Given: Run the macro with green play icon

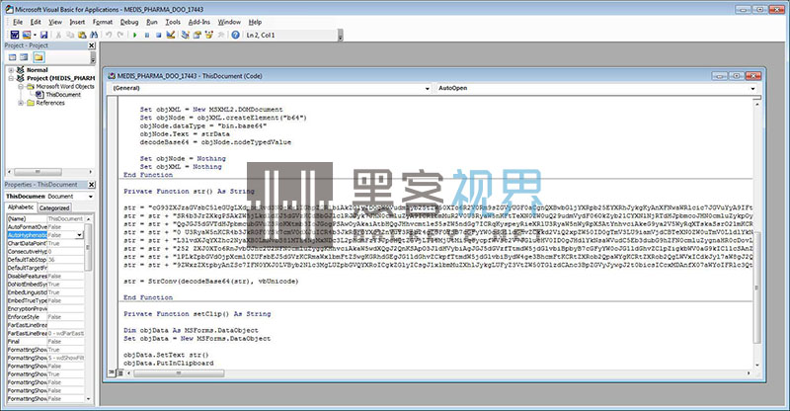Looking at the screenshot, I should point(134,35).
